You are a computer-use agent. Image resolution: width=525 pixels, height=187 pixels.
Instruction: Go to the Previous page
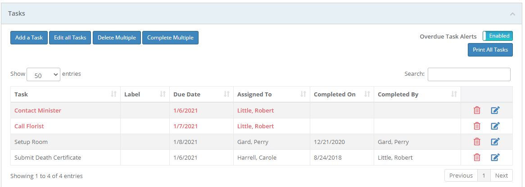(x=461, y=175)
